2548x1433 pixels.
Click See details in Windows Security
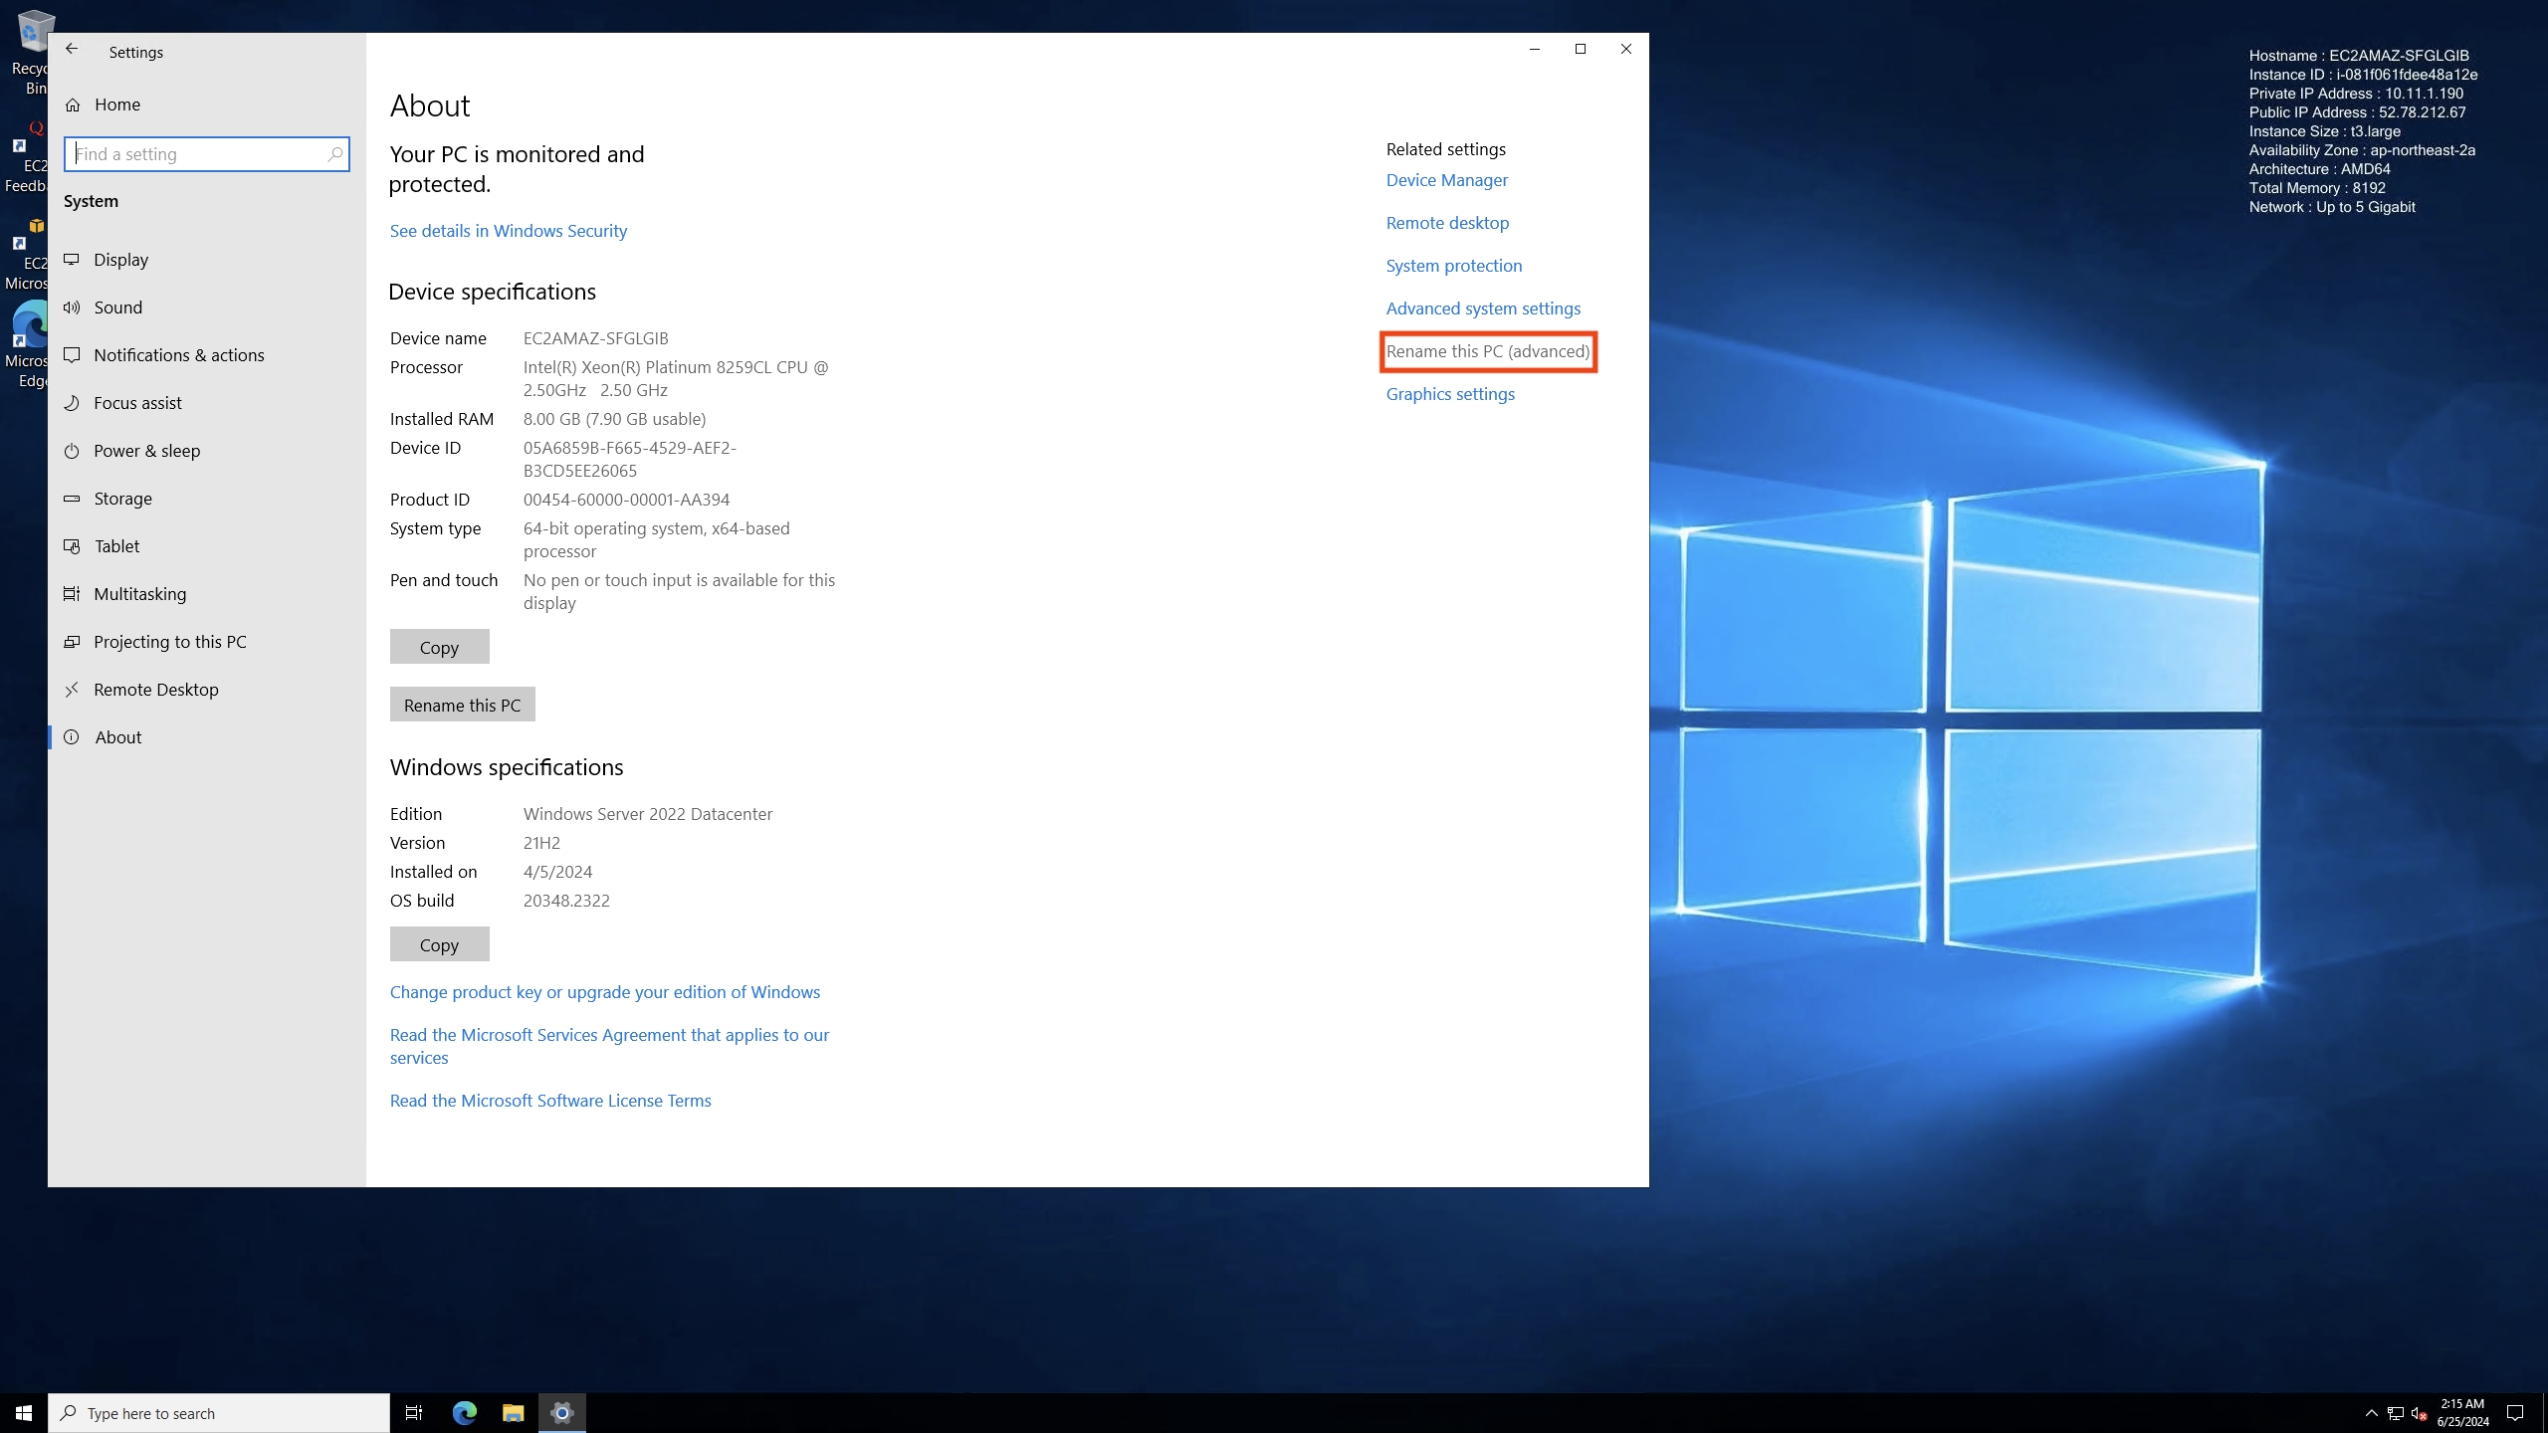pos(508,231)
